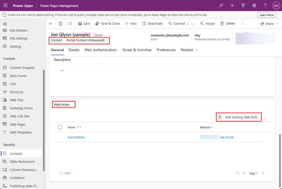Select the record checkbox beside EventAdmin
This screenshot has height=189, width=282.
[x=60, y=137]
